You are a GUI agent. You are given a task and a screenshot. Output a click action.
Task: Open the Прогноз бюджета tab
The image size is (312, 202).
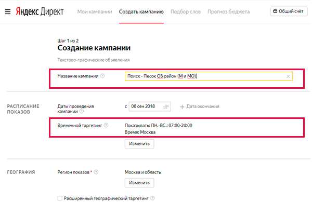tap(228, 12)
